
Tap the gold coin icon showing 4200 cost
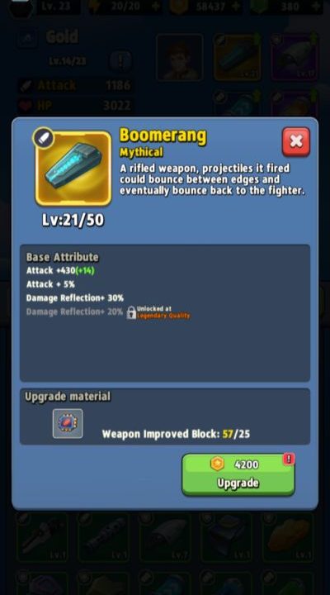click(x=217, y=464)
